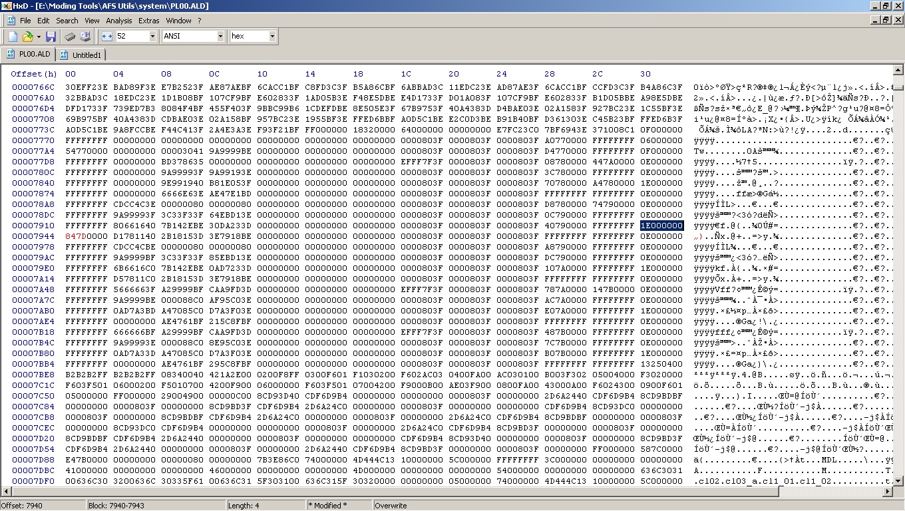Select row offset 00007910

pyautogui.click(x=33, y=226)
